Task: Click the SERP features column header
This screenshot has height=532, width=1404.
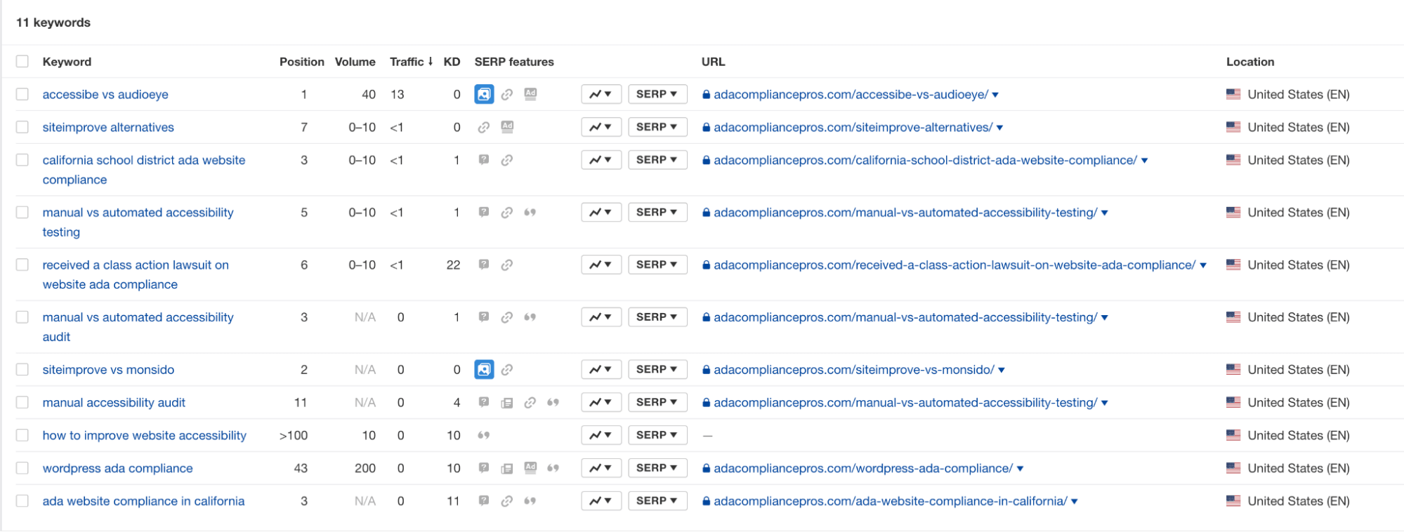Action: click(514, 62)
